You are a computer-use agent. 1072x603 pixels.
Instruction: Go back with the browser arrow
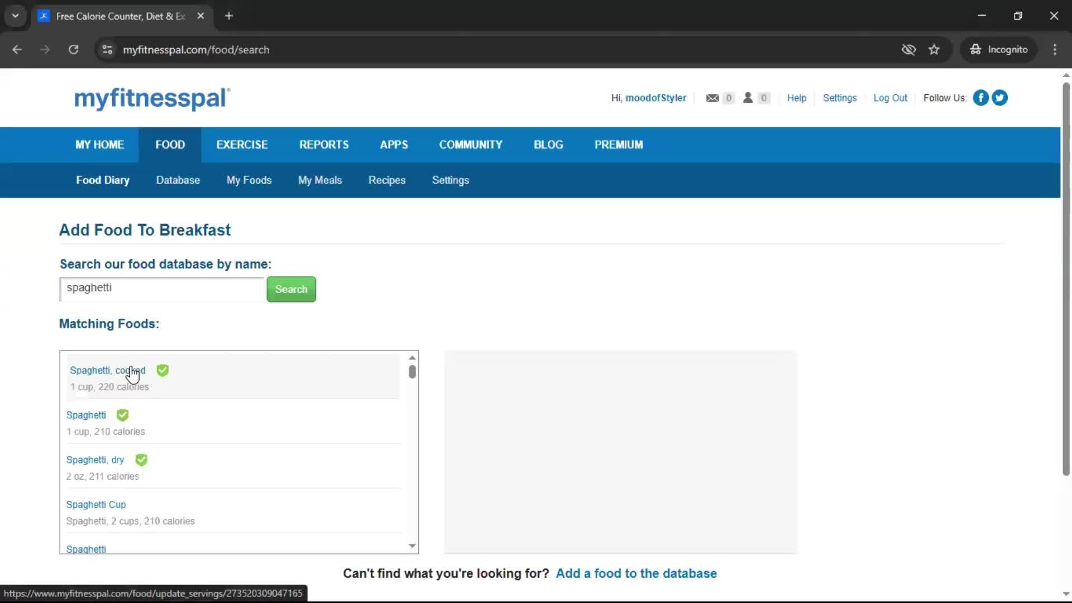tap(17, 50)
